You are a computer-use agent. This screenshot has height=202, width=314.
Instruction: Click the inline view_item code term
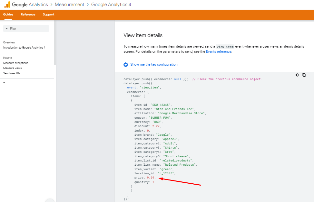[225, 47]
